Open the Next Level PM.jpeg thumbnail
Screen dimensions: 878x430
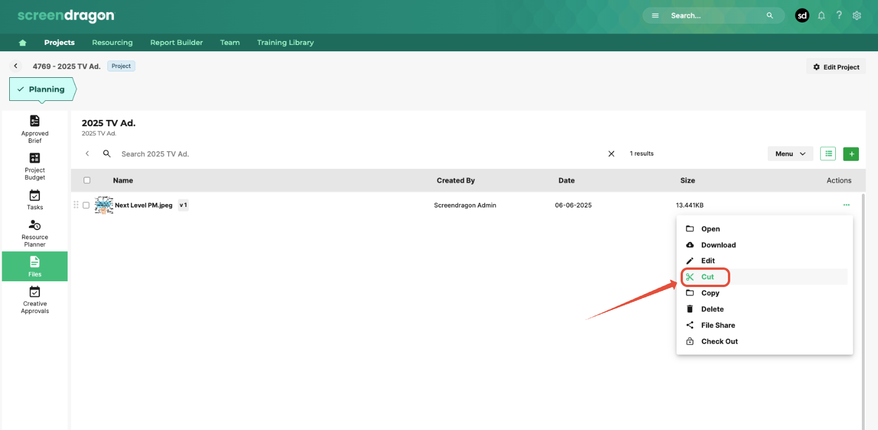[x=104, y=205]
